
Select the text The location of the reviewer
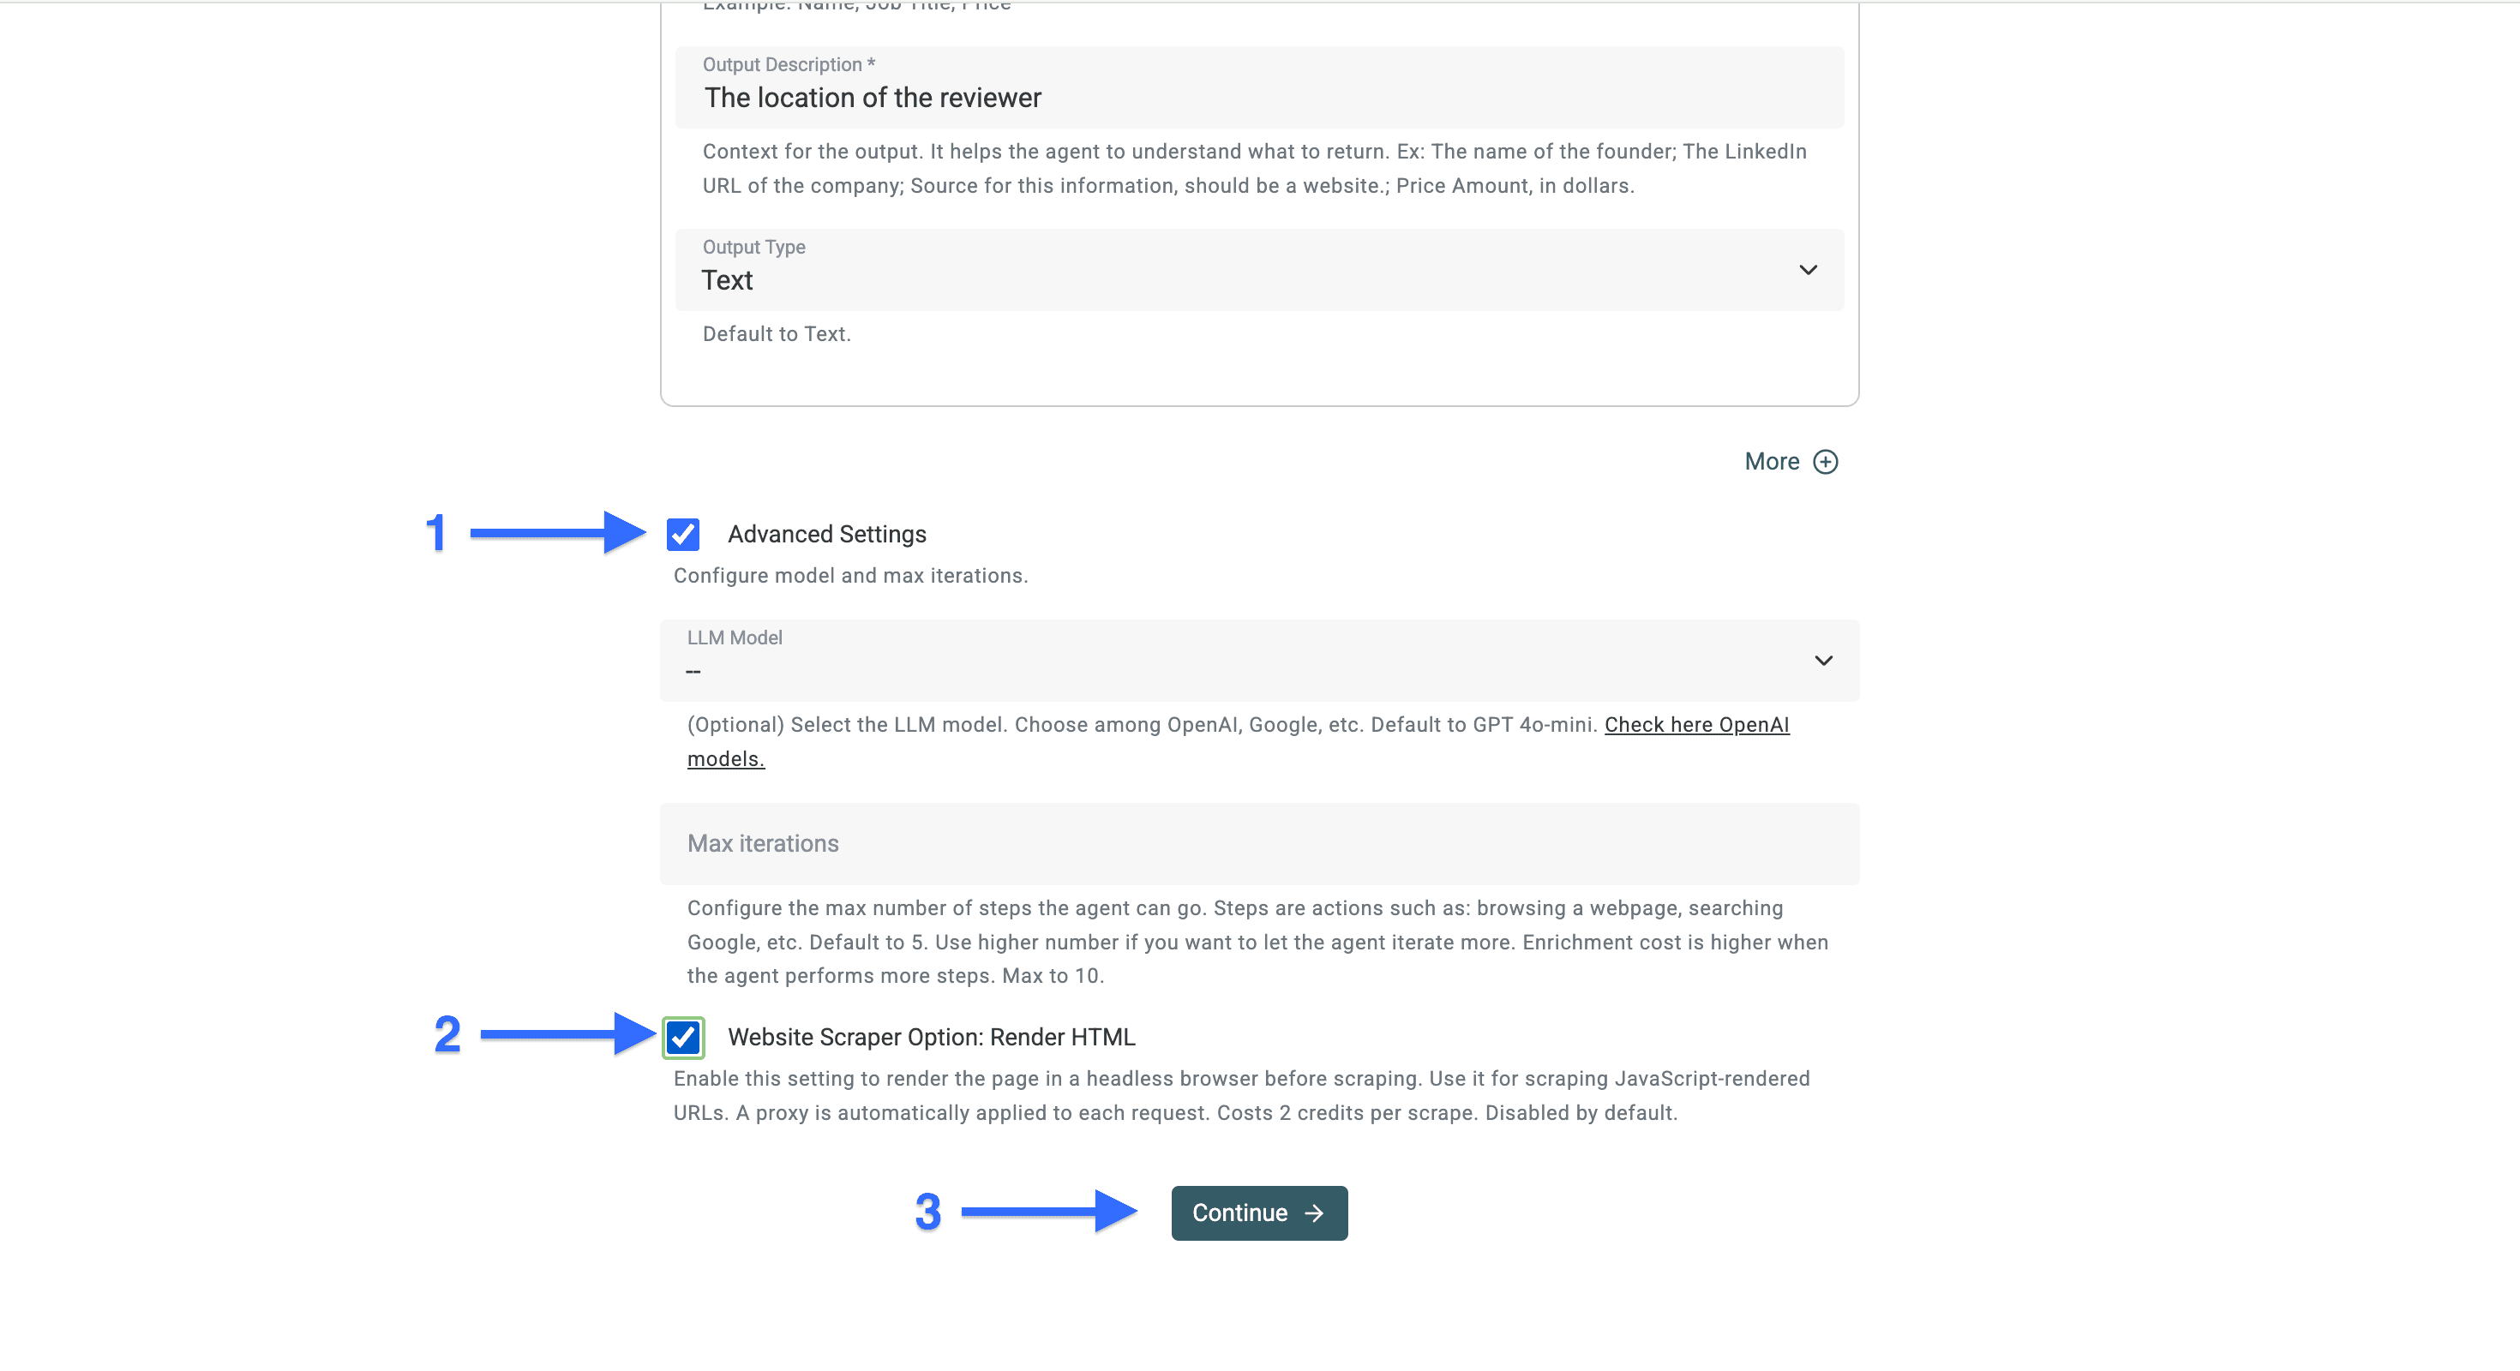(x=872, y=98)
